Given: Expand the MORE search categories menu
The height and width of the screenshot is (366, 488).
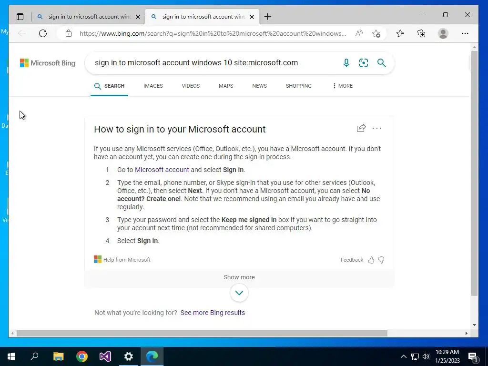Looking at the screenshot, I should pyautogui.click(x=343, y=86).
